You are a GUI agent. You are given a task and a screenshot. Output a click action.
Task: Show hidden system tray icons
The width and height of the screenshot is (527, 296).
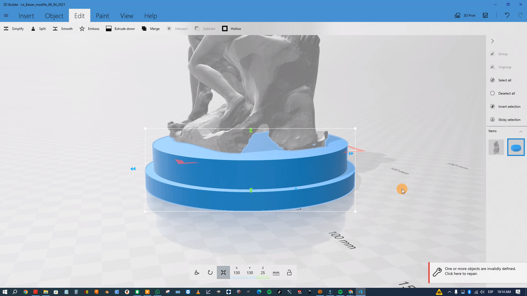coord(449,292)
